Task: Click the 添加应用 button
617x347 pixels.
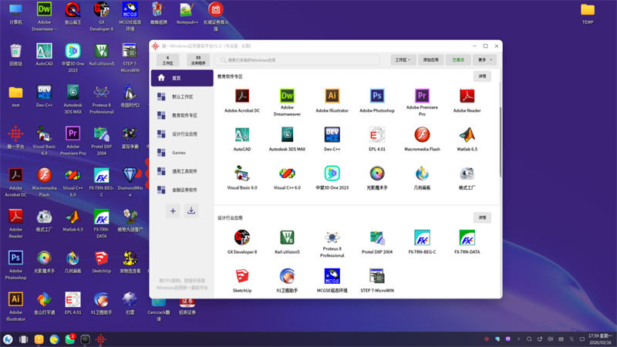Action: pyautogui.click(x=430, y=59)
